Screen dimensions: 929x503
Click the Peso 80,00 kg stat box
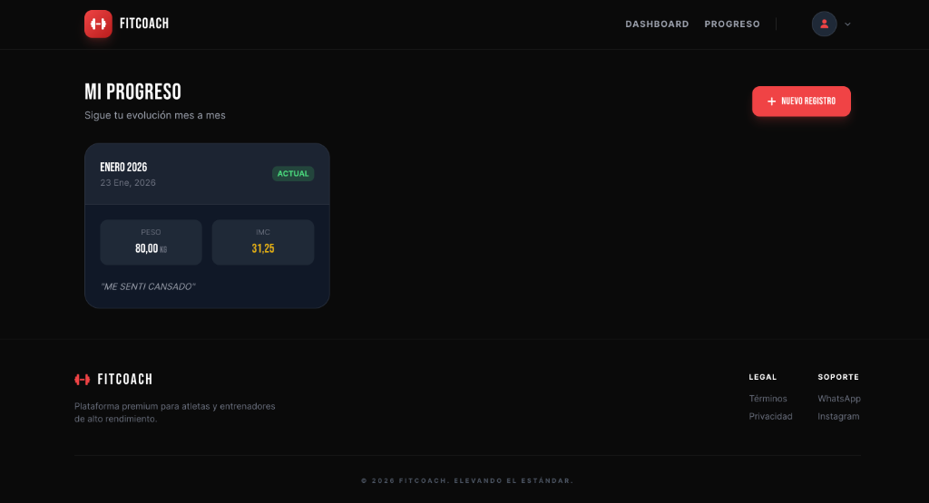(151, 242)
